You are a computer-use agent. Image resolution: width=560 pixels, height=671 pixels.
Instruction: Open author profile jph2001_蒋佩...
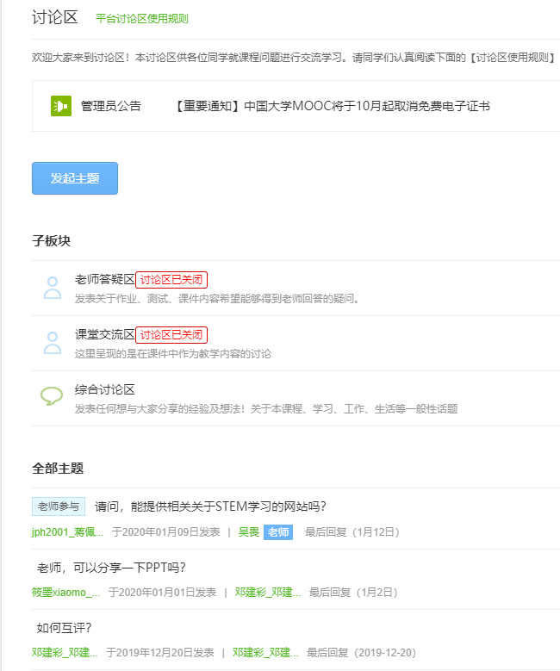(68, 532)
